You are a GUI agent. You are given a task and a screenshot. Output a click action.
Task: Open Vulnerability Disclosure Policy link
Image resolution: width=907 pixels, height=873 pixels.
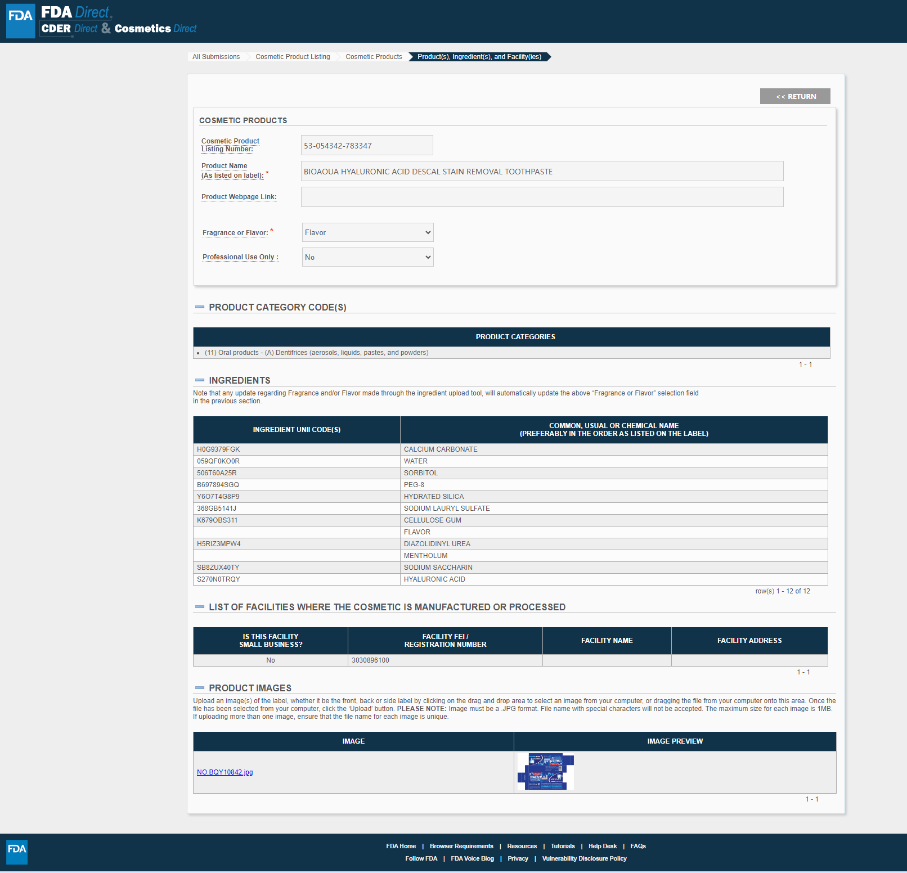584,858
